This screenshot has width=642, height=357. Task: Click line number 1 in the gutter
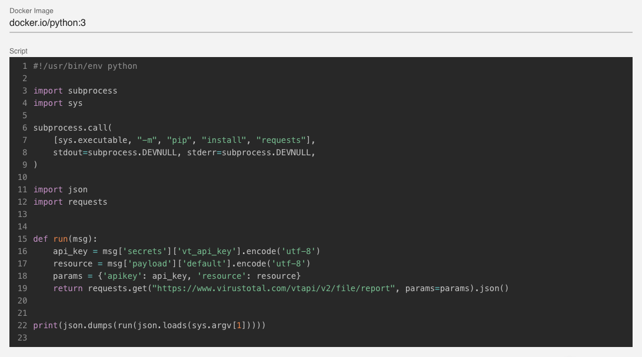click(25, 66)
